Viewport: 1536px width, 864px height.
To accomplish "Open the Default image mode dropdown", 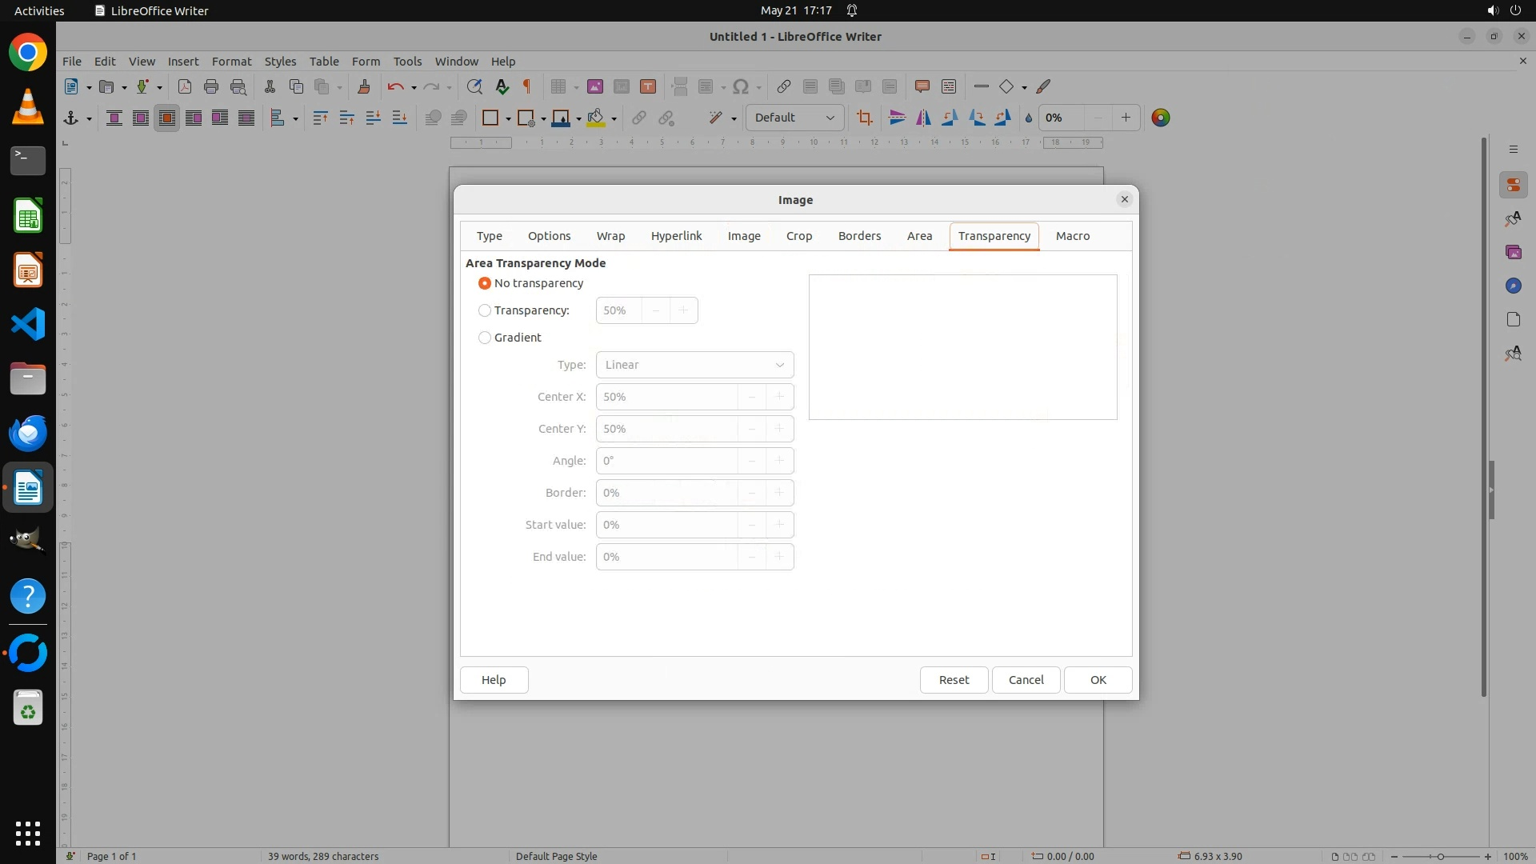I will pyautogui.click(x=794, y=118).
